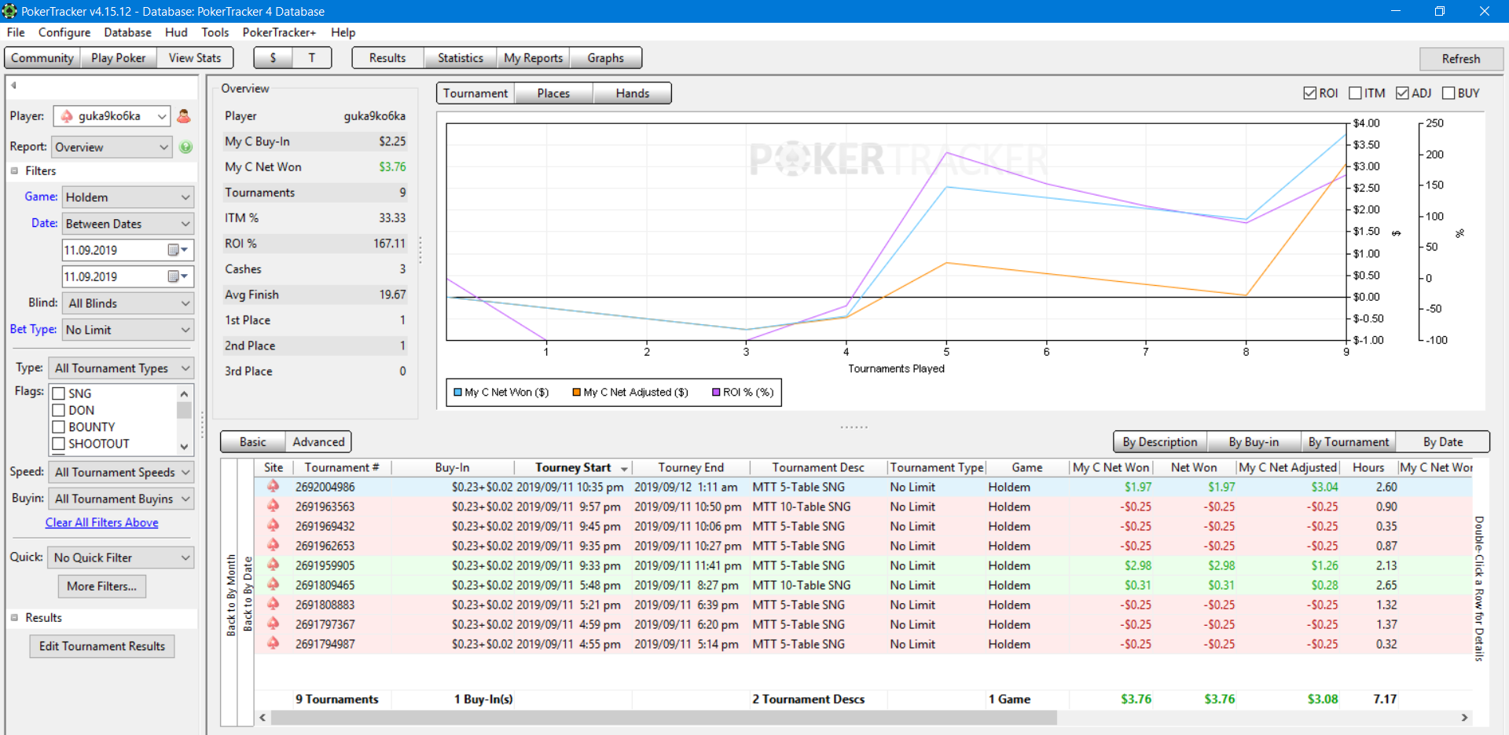Check the BOUNTY flag

[x=58, y=427]
